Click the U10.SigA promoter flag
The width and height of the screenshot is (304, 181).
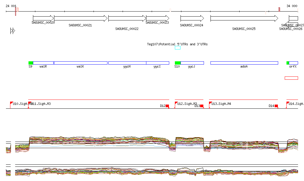point(12,103)
